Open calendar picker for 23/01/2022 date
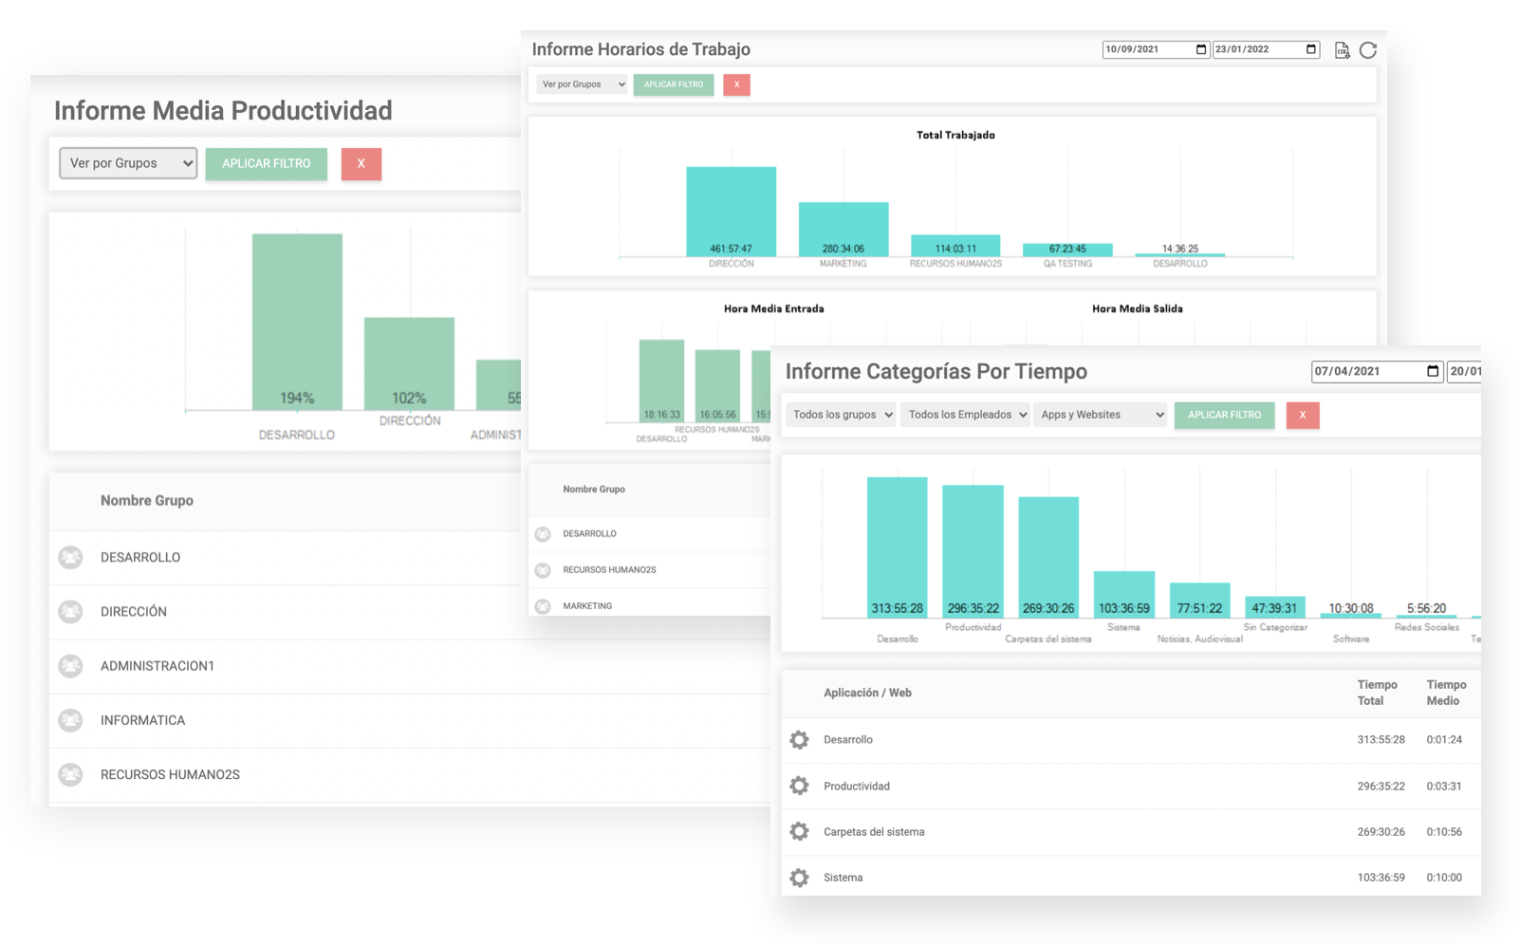The image size is (1520, 945). pos(1311,49)
